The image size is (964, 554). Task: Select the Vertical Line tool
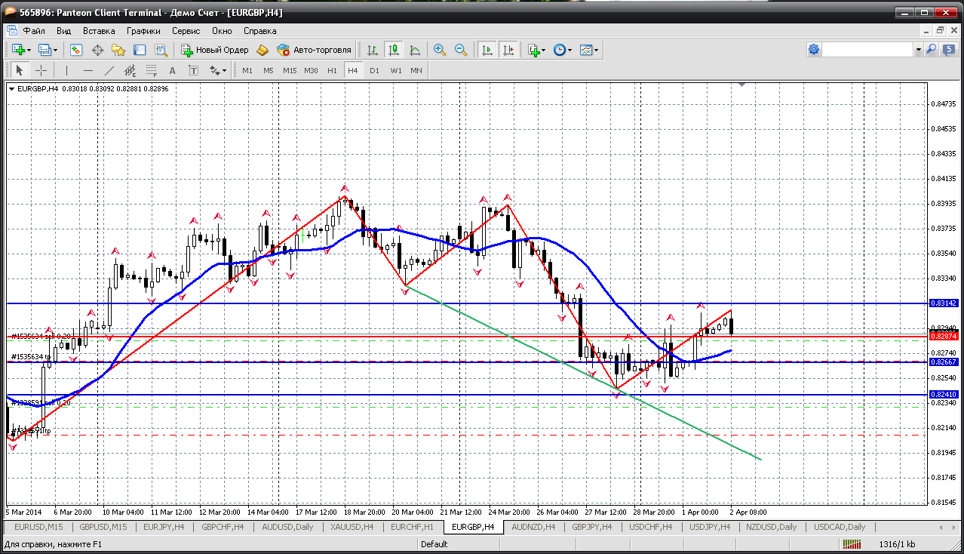point(66,70)
